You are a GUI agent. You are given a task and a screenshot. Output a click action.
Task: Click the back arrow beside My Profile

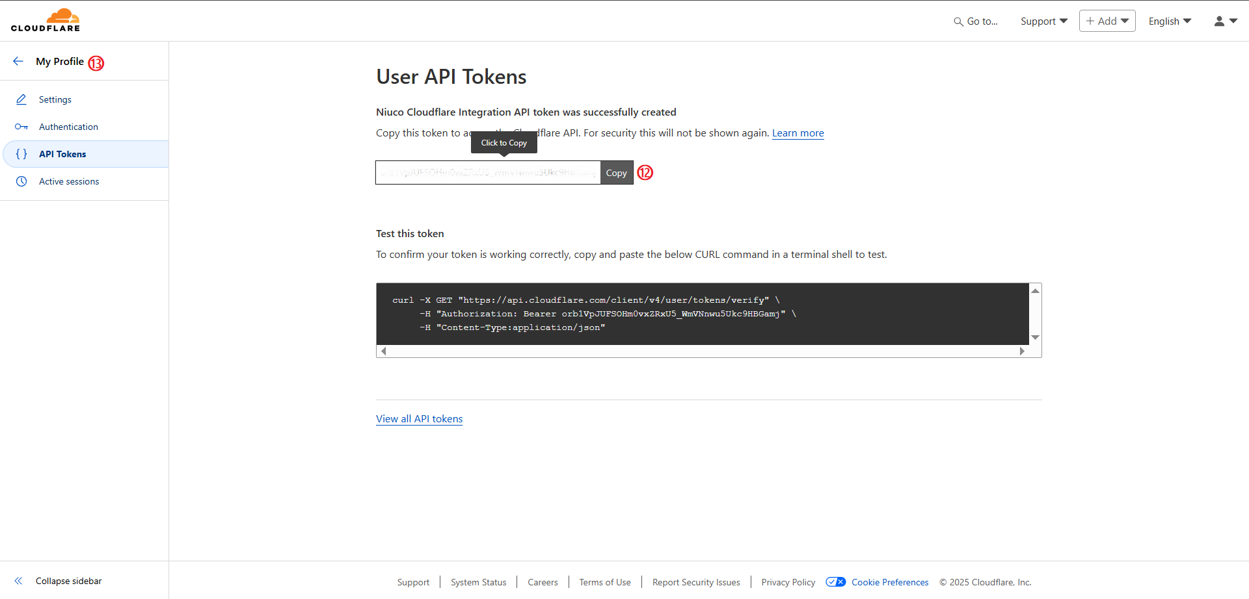(x=18, y=61)
